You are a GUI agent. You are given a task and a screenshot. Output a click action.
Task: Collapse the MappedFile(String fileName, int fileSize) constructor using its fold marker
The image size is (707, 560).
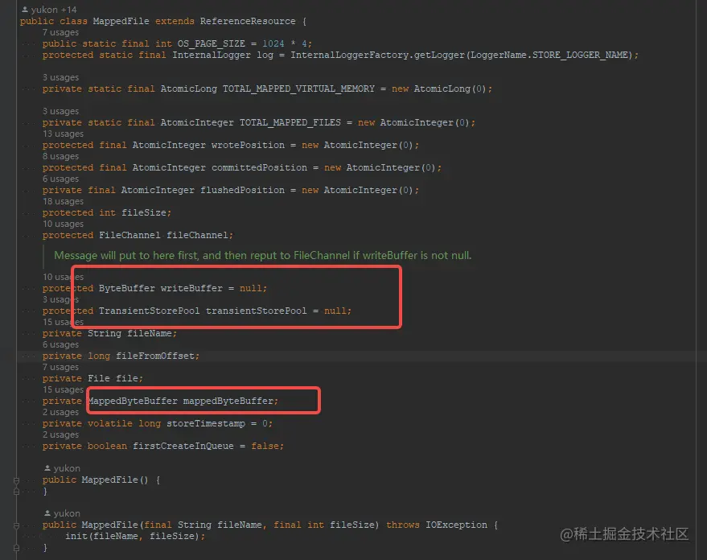pos(16,525)
